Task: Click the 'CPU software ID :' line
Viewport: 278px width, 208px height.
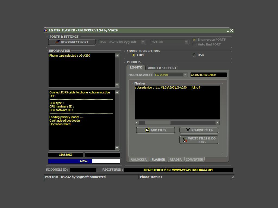Action: (x=61, y=110)
